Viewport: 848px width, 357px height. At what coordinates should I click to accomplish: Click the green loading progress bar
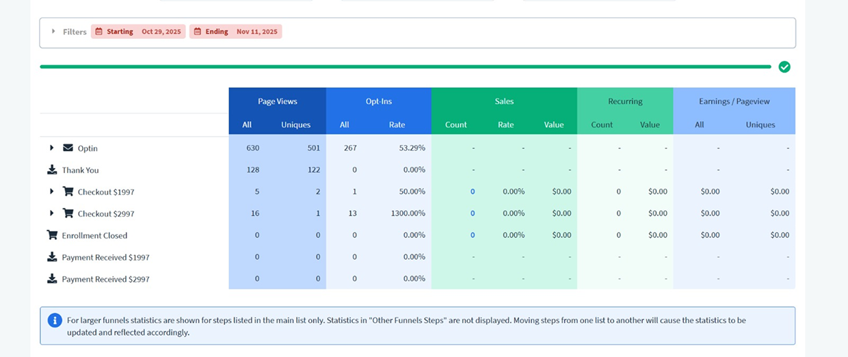(x=405, y=67)
